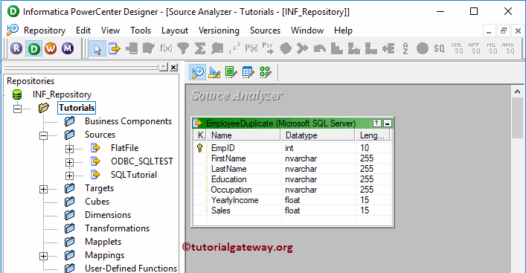This screenshot has height=273, width=526.
Task: Open the Window menu
Action: coord(307,30)
